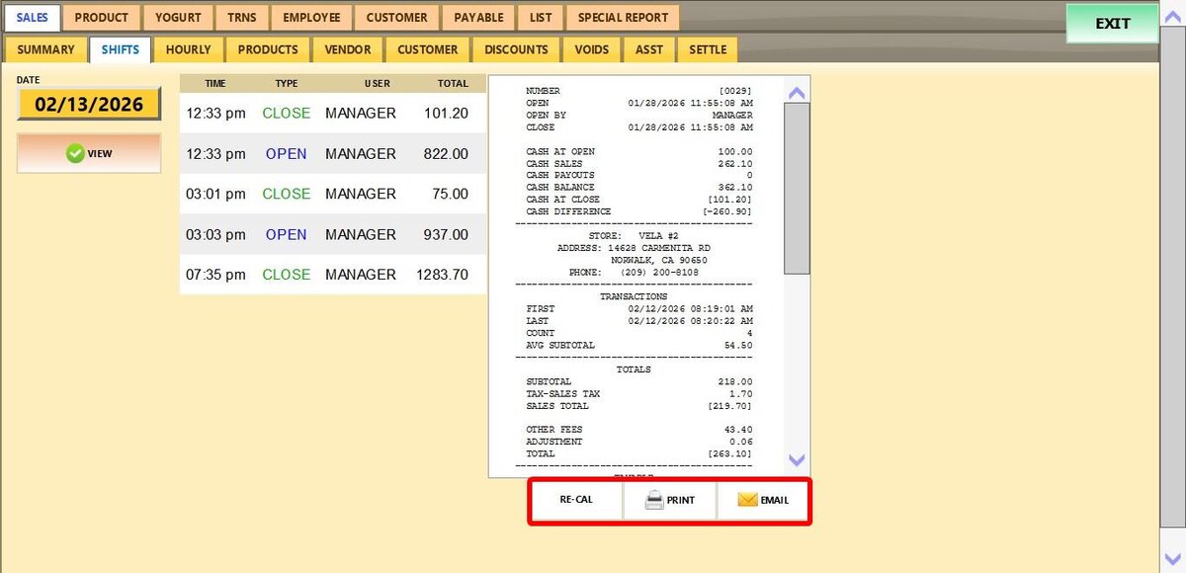The width and height of the screenshot is (1186, 573).
Task: Open the CUSTOMER sub-tab in the second row
Action: (428, 49)
